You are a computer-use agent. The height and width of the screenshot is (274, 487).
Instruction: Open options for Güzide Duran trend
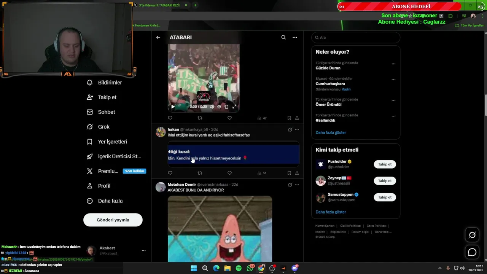393,64
